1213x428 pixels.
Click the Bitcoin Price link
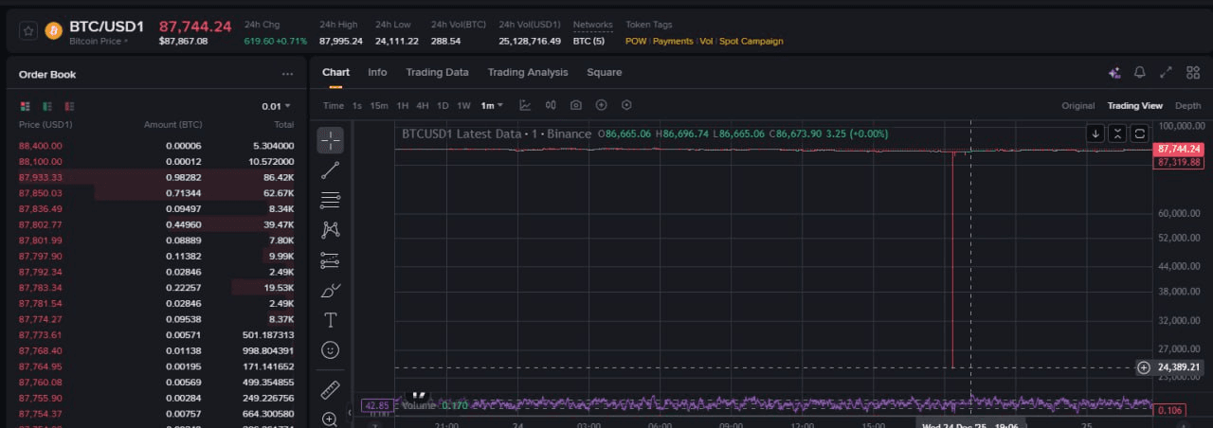coord(98,42)
